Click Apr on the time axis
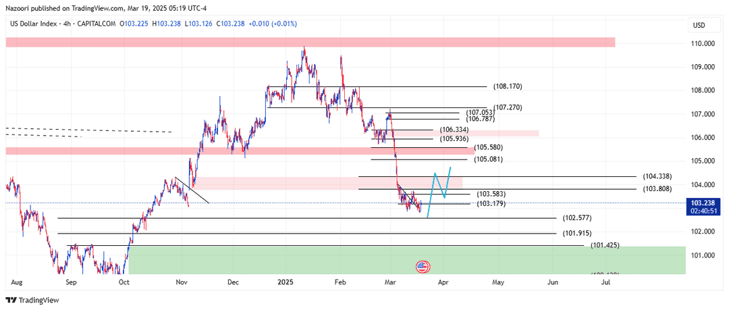 (x=444, y=282)
